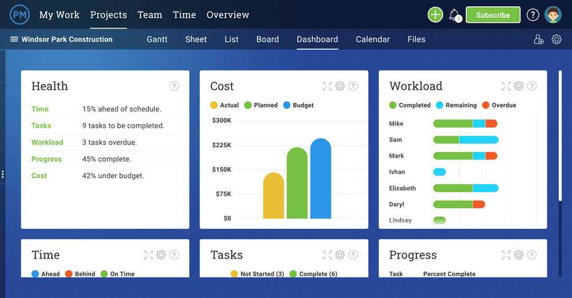Open Progress widget help icon
This screenshot has width=572, height=298.
click(532, 255)
